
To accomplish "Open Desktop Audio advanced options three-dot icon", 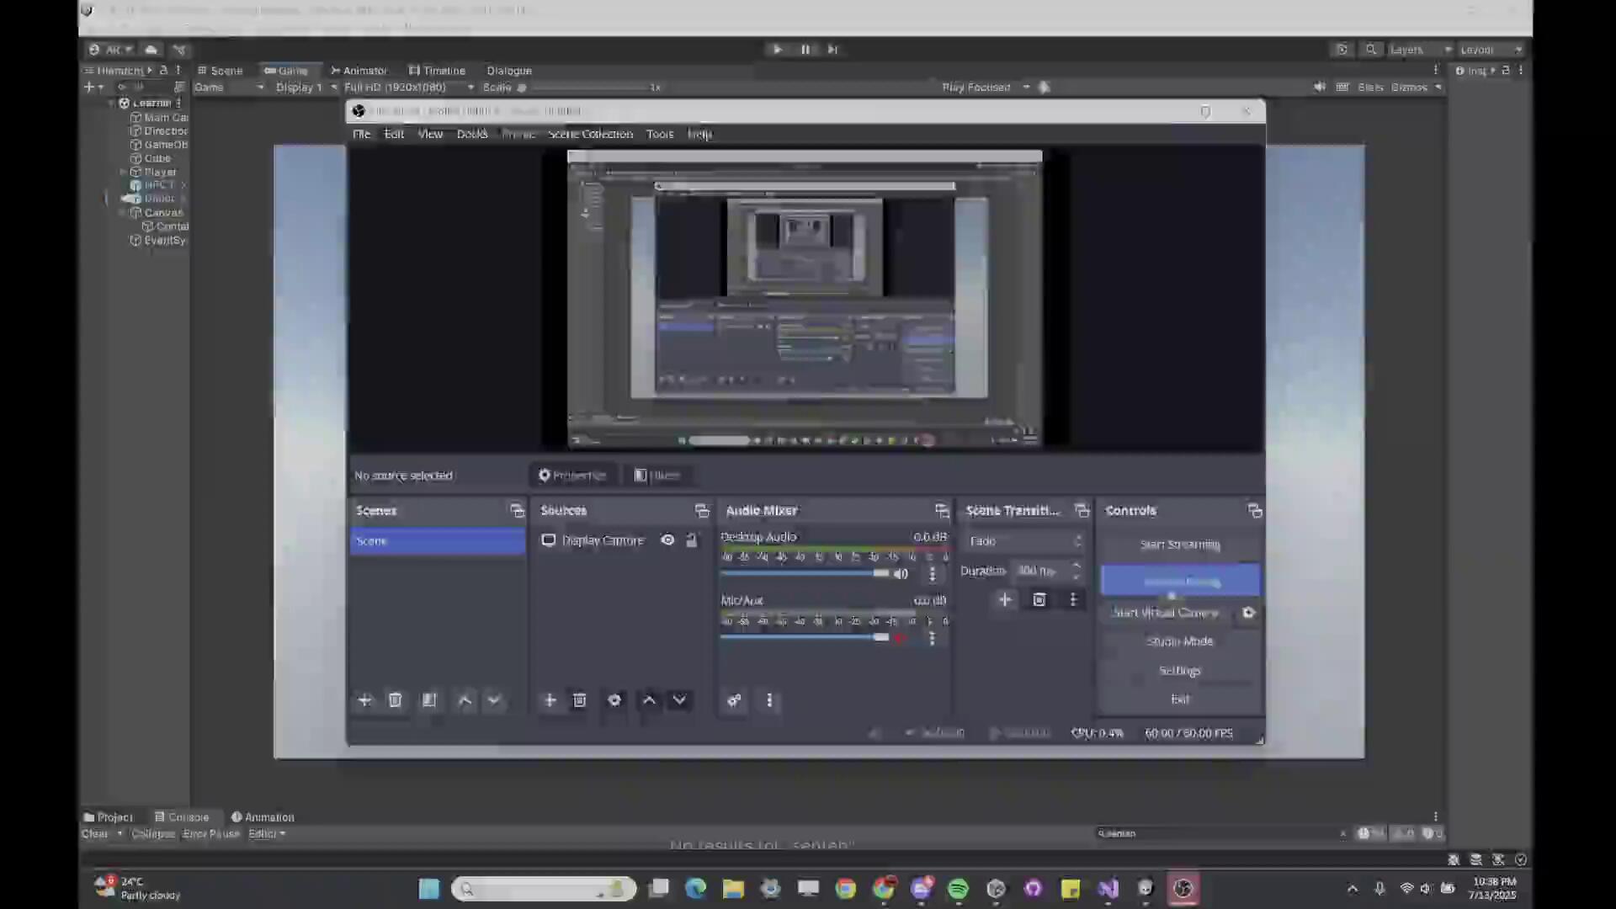I will click(932, 573).
